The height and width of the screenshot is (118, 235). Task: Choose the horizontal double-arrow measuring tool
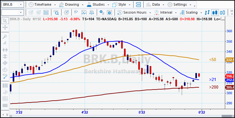5,50
